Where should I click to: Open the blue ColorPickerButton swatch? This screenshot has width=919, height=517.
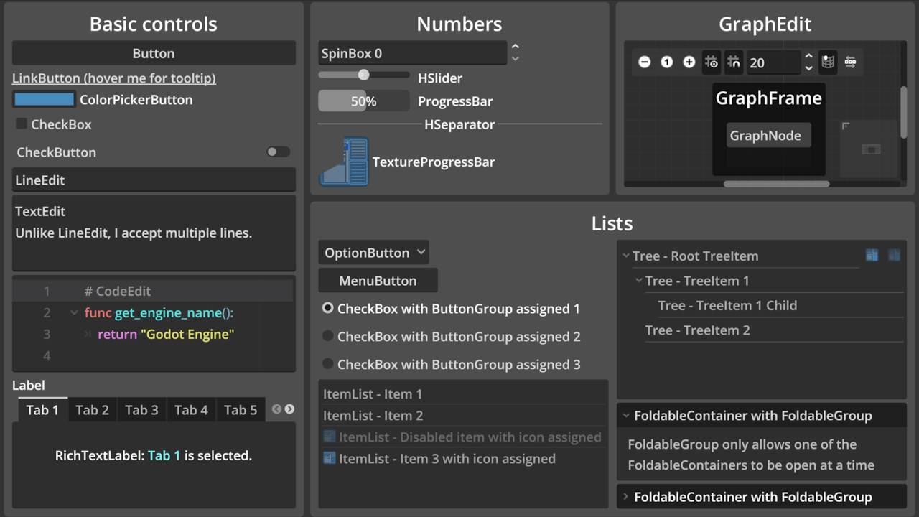45,100
